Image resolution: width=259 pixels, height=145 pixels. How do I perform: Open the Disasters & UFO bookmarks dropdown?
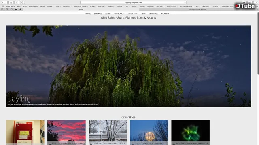click(228, 6)
